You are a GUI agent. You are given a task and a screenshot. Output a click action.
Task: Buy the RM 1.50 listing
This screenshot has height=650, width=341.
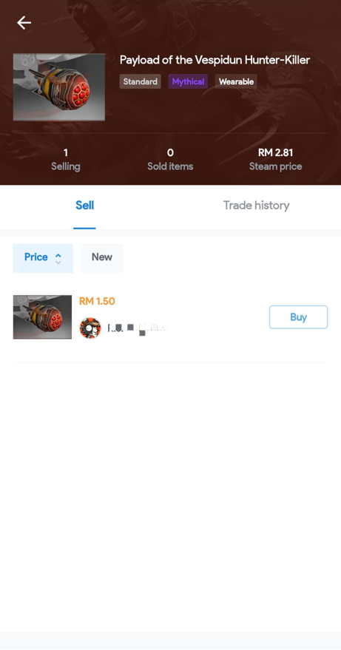pos(298,317)
